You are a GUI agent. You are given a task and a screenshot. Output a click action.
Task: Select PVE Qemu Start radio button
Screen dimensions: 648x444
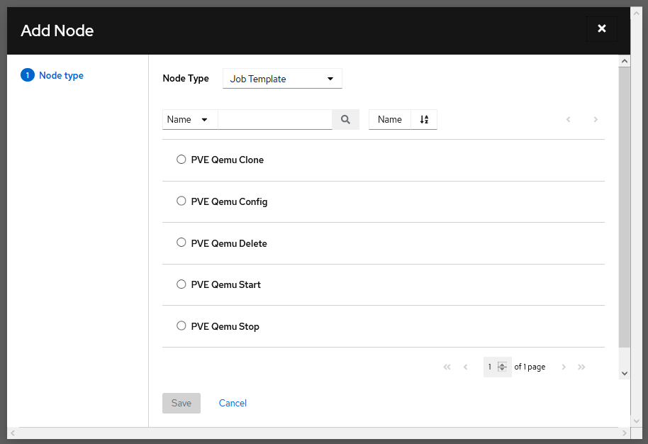[181, 284]
